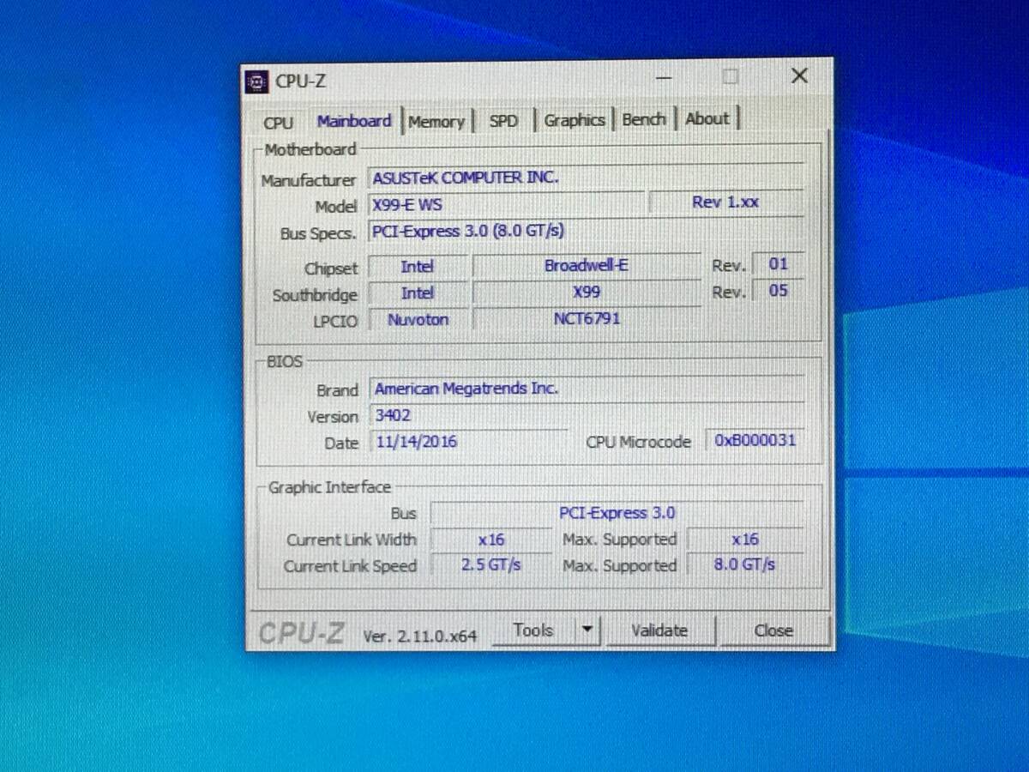The width and height of the screenshot is (1029, 772).
Task: Click the southbridge revision value 05
Action: [778, 291]
